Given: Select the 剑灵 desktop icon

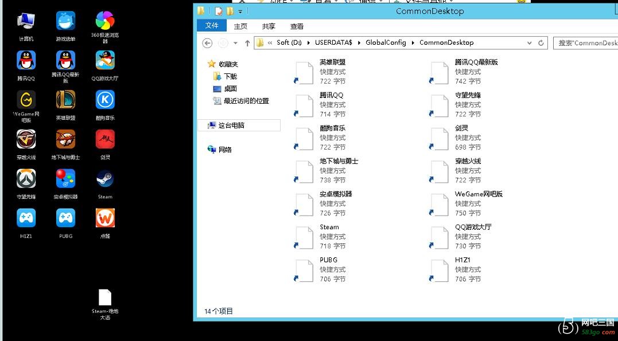Looking at the screenshot, I should (105, 144).
